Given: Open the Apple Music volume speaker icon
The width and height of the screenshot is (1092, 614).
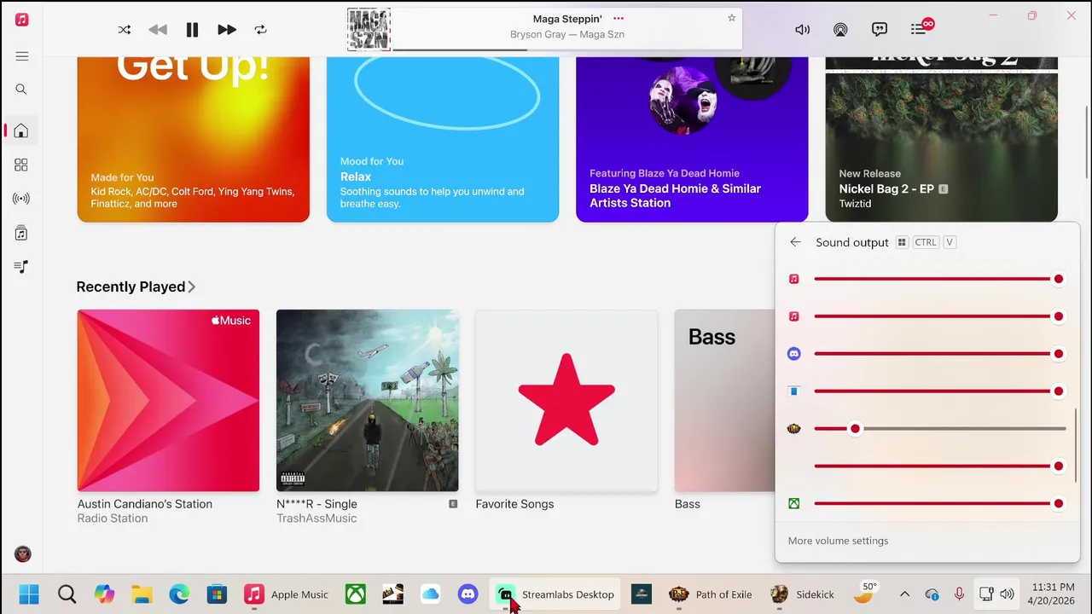Looking at the screenshot, I should click(802, 30).
